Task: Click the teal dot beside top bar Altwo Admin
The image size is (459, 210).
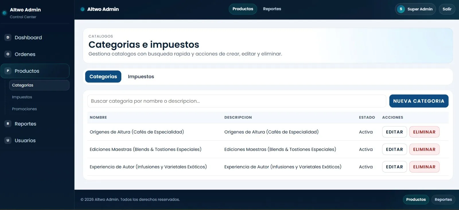Action: click(83, 9)
